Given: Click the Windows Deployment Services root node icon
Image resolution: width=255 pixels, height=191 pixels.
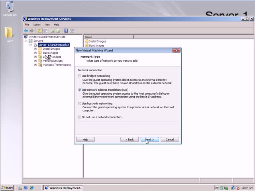Looking at the screenshot, I should click(25, 37).
